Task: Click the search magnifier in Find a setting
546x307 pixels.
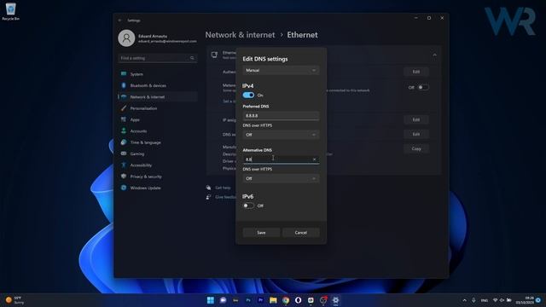Action: [x=192, y=58]
